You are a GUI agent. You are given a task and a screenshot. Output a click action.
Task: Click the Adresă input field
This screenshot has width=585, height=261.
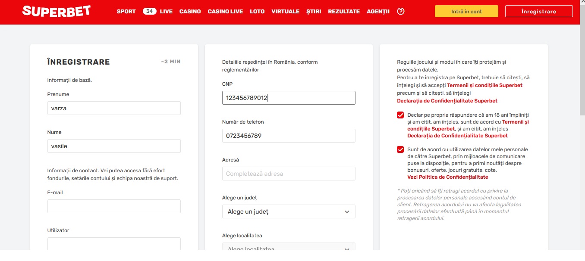point(289,174)
